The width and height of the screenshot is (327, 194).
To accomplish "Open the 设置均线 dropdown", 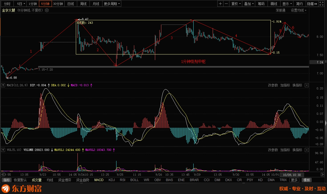I will click(x=298, y=10).
